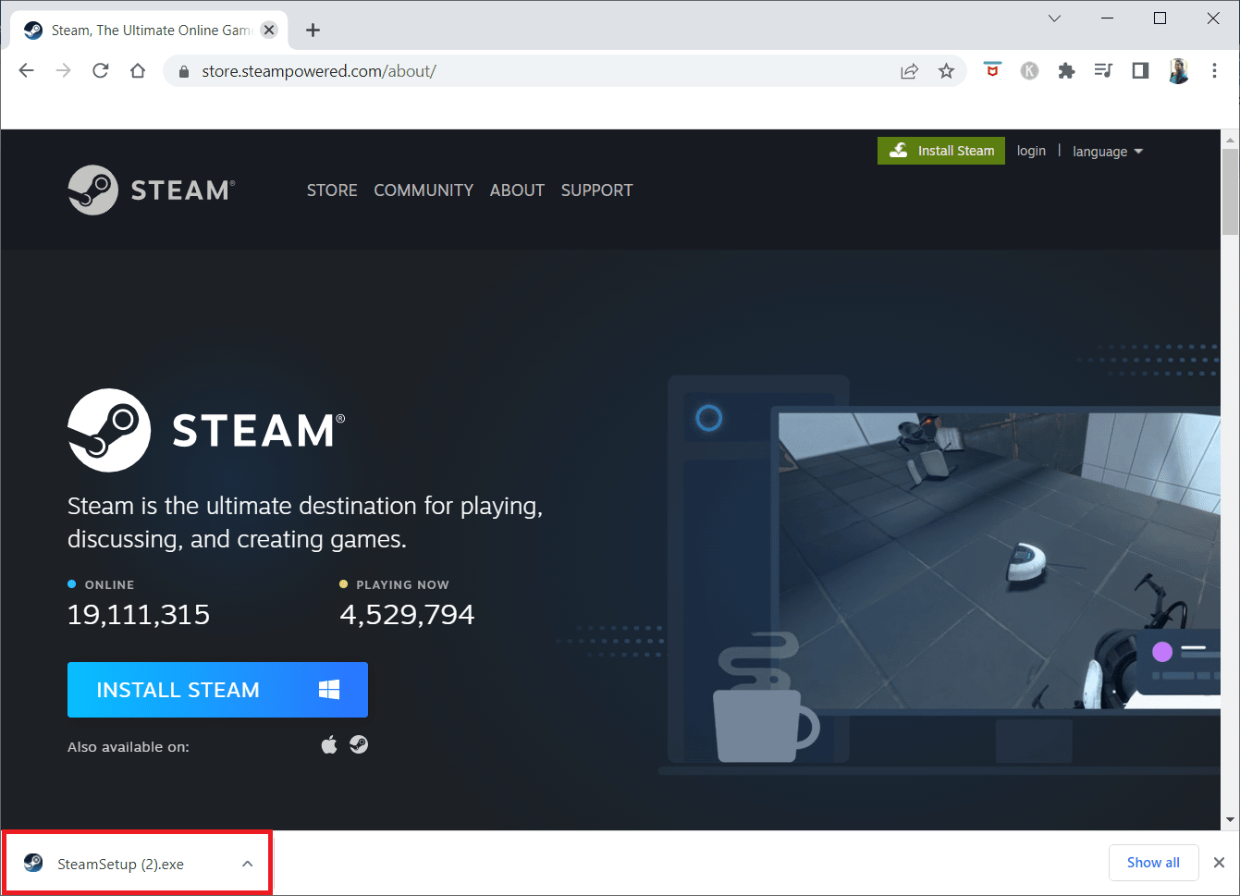Click the INSTALL STEAM button
This screenshot has height=896, width=1240.
click(217, 689)
